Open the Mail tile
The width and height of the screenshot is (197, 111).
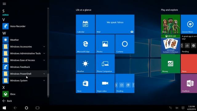115,24
